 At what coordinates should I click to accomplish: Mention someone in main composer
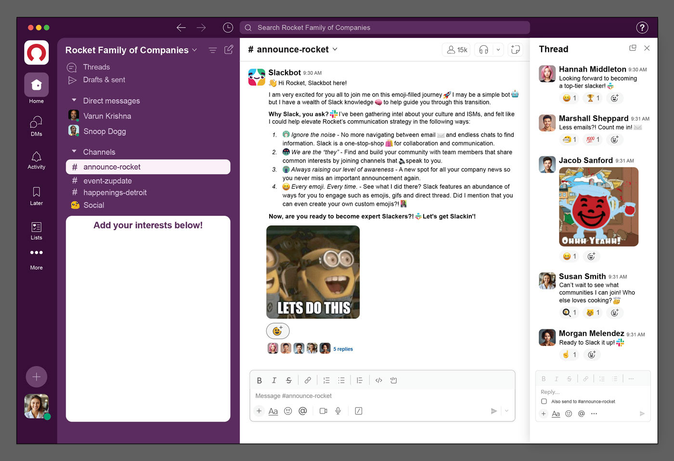point(303,411)
